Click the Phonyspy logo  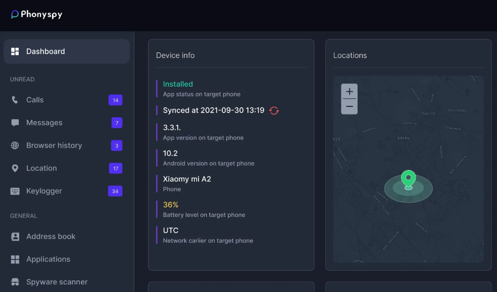pos(37,15)
